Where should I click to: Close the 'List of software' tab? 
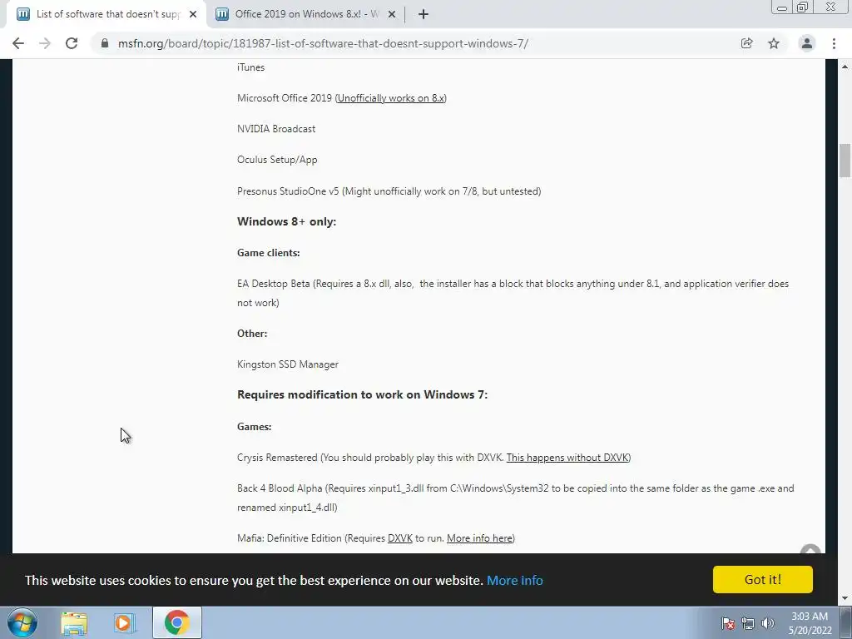193,14
